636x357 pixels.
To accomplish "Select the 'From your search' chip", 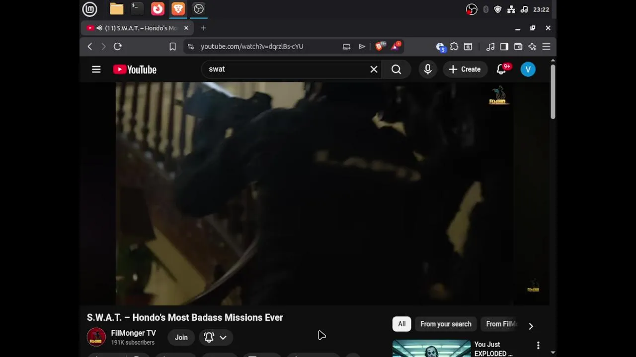I will (x=446, y=324).
